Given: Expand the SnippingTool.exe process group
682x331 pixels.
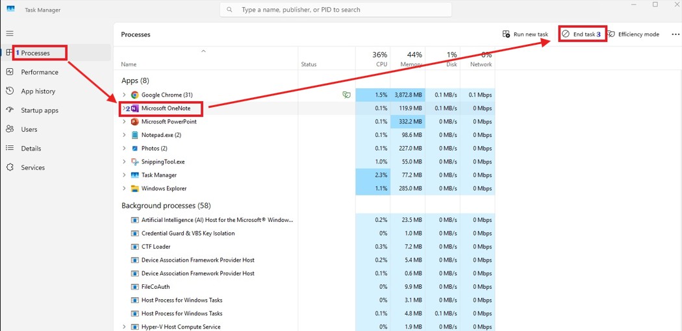Looking at the screenshot, I should click(124, 162).
